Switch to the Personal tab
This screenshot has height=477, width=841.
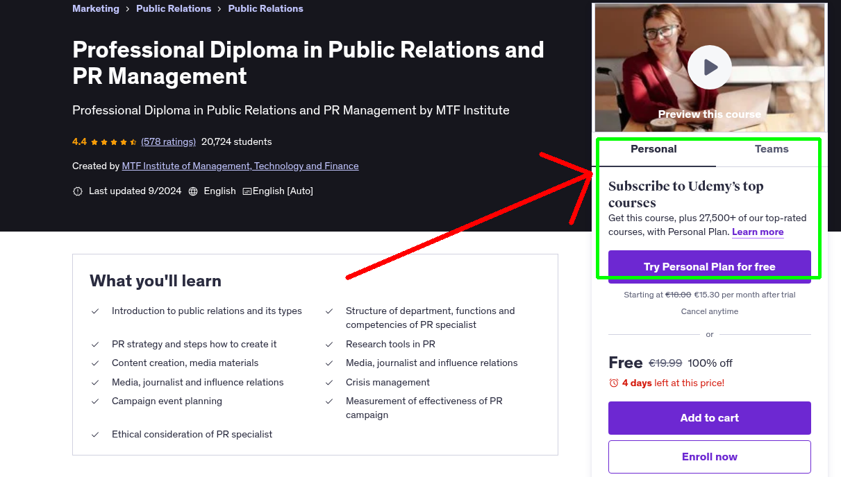click(653, 149)
